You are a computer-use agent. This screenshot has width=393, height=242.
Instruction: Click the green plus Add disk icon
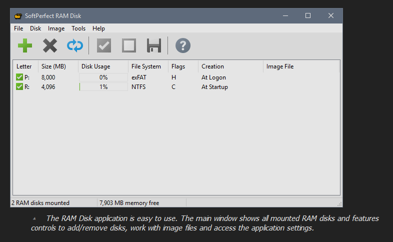(x=25, y=45)
